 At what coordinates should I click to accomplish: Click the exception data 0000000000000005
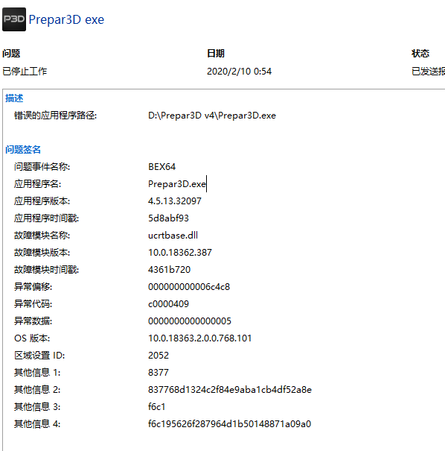coord(190,321)
